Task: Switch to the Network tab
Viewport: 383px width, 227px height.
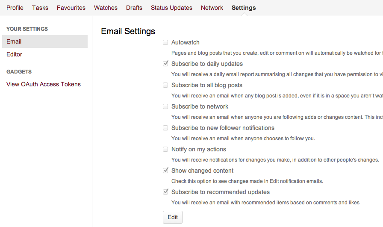Action: pos(212,8)
